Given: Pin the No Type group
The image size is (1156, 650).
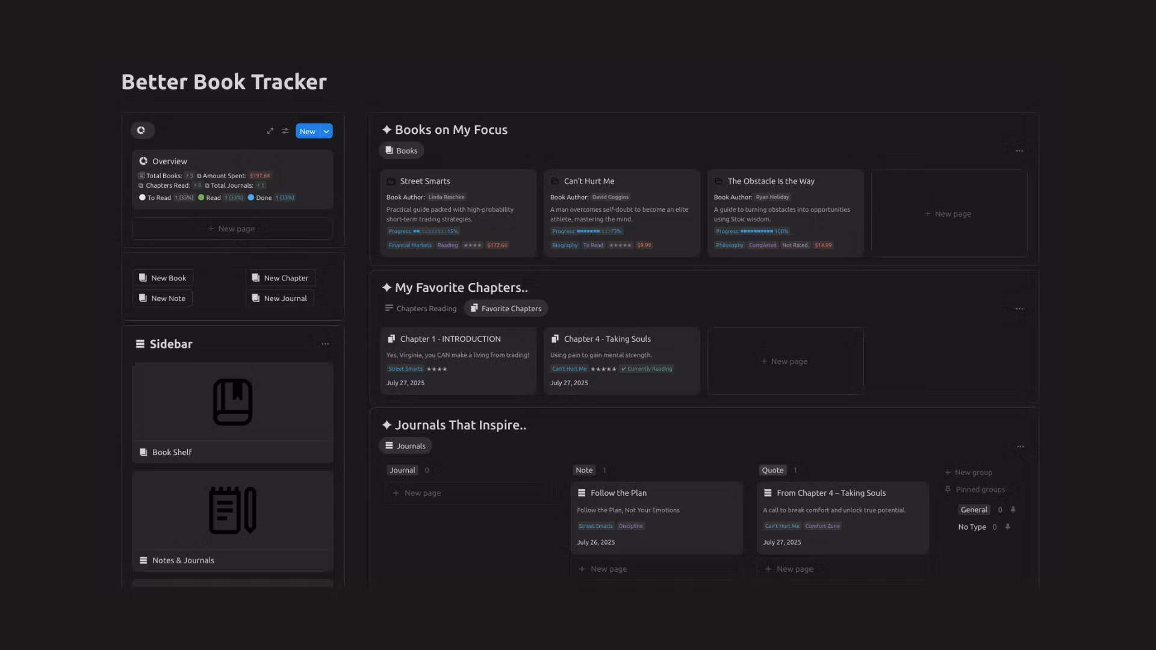Looking at the screenshot, I should point(1007,527).
